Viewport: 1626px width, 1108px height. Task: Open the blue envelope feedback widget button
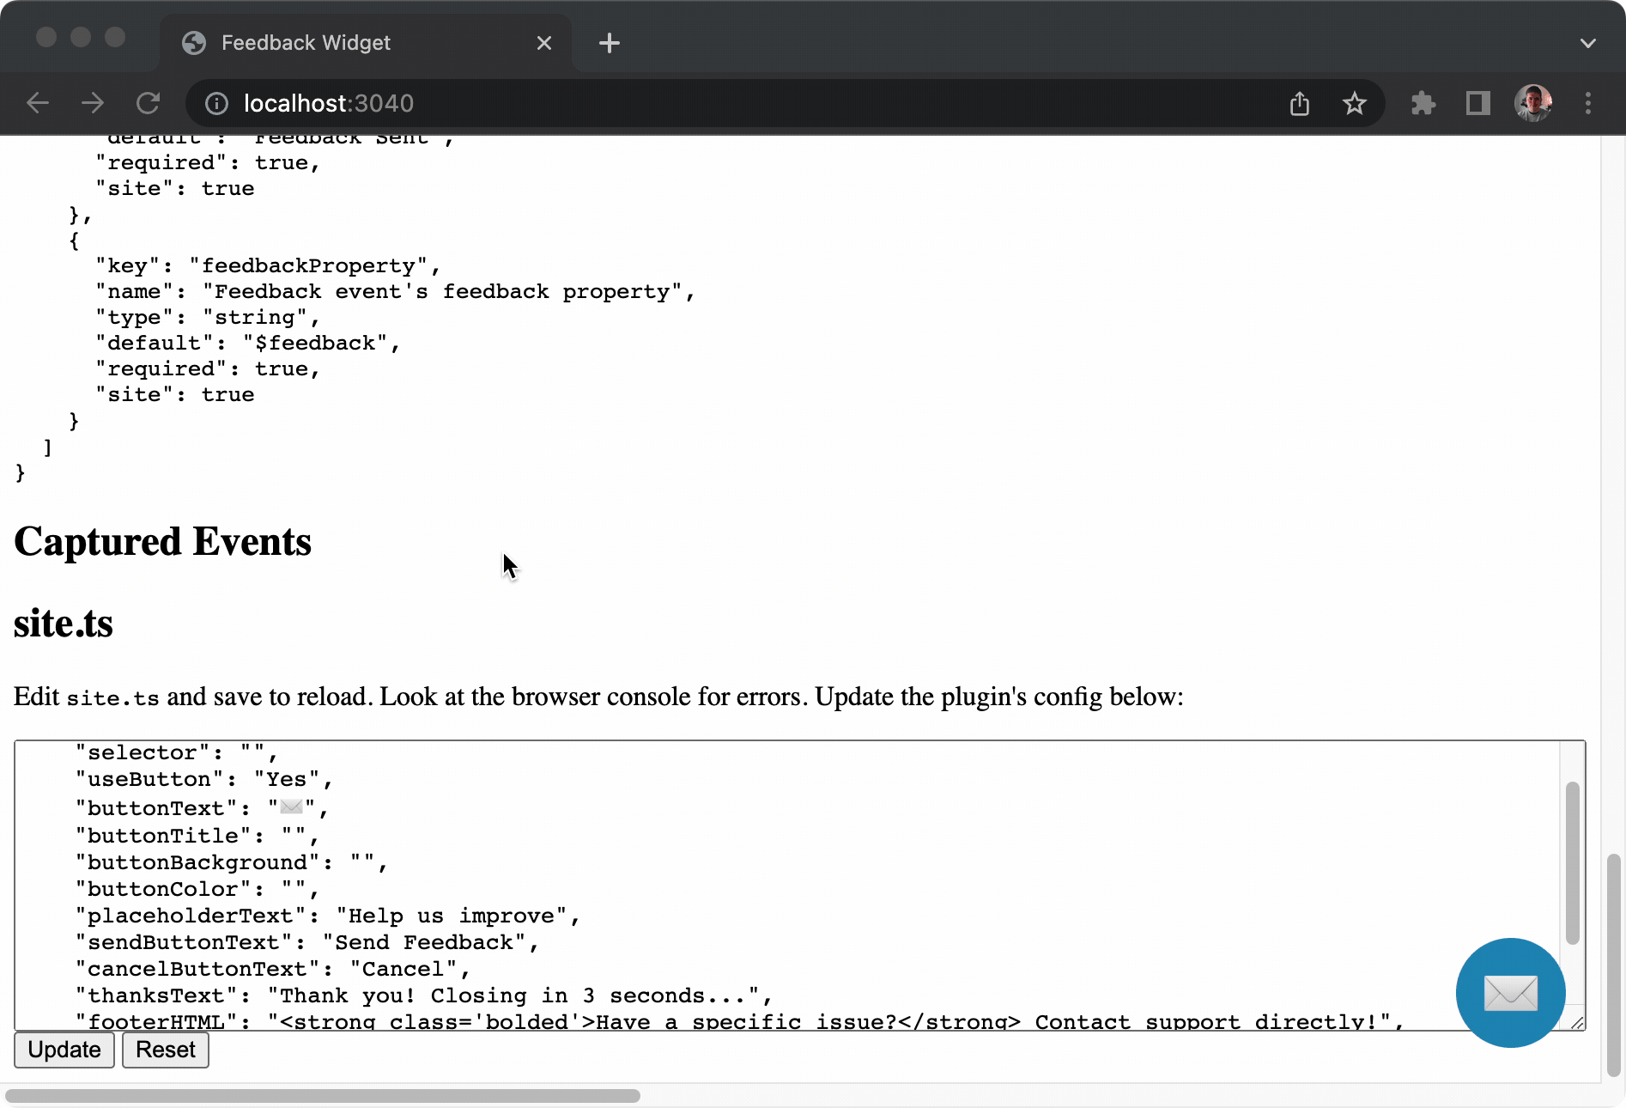pos(1510,992)
